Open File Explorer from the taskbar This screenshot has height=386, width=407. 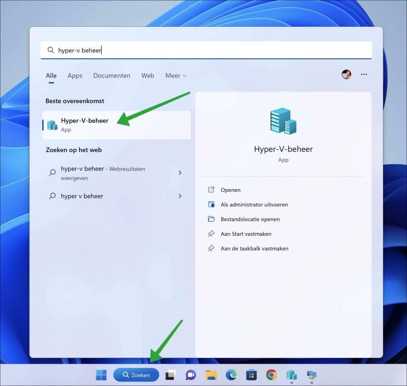(x=211, y=375)
